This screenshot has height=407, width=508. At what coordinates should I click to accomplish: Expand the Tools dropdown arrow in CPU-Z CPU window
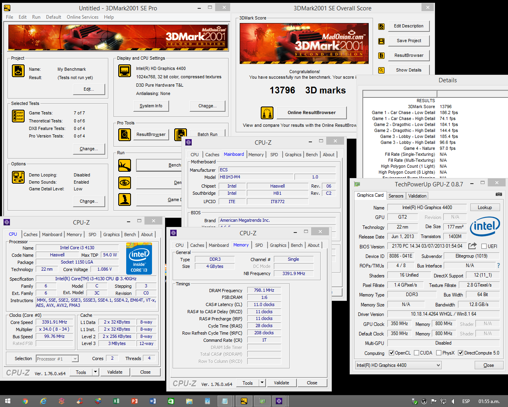click(95, 372)
